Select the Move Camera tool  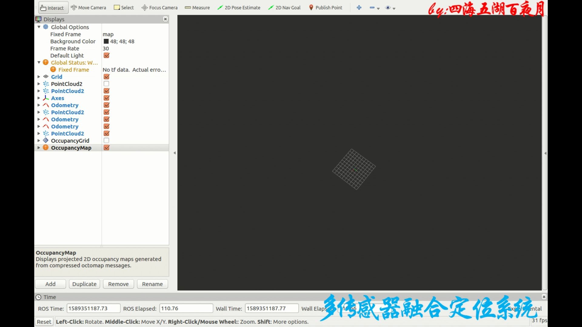point(89,8)
